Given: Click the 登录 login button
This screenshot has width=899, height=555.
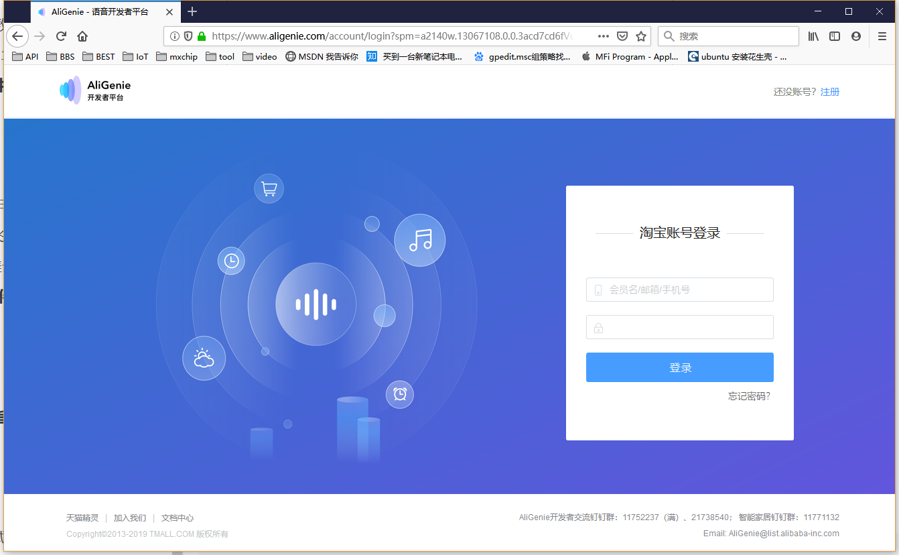Looking at the screenshot, I should 680,367.
